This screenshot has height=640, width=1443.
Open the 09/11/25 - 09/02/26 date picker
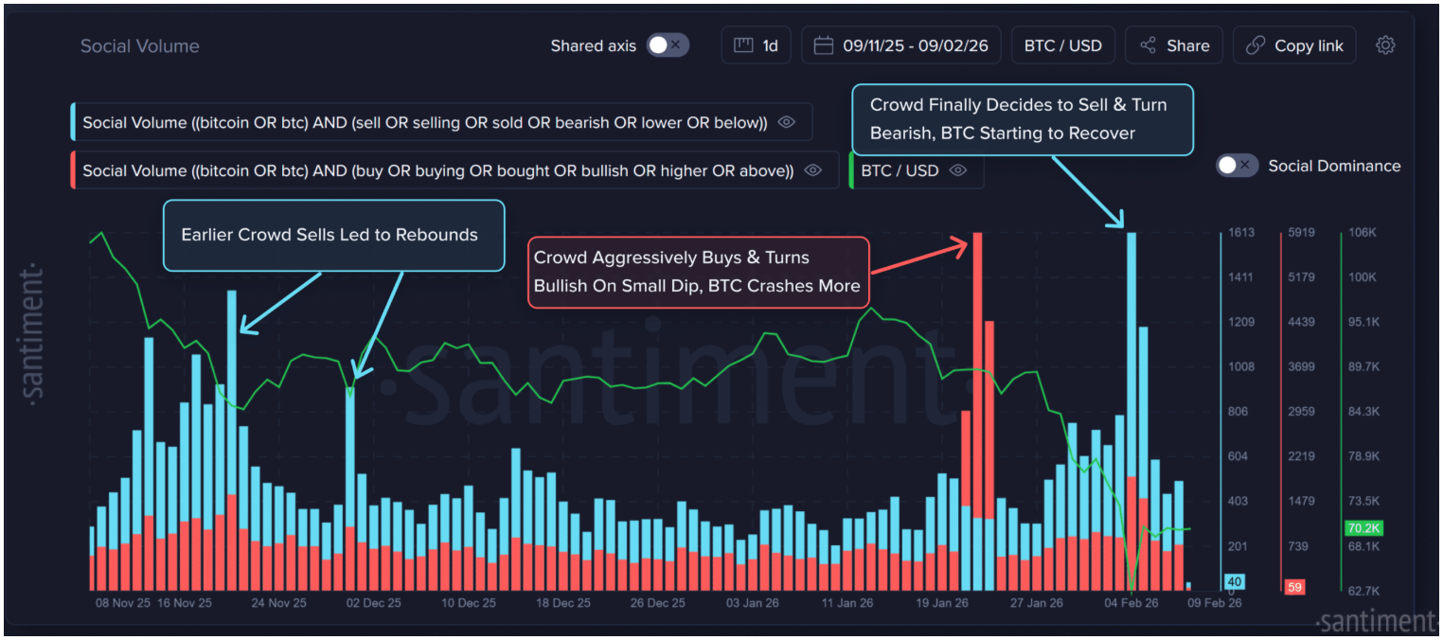click(914, 45)
